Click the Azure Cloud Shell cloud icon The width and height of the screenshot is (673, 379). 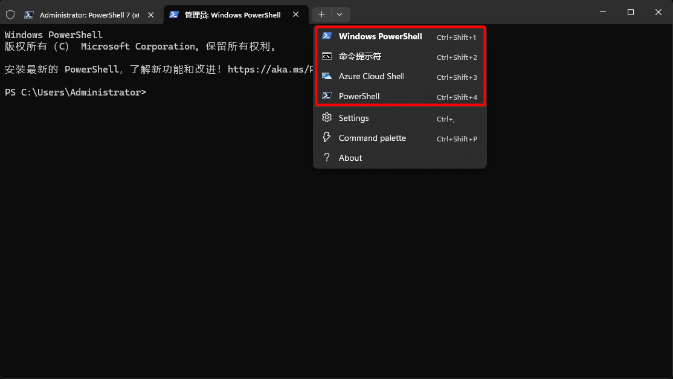tap(327, 76)
